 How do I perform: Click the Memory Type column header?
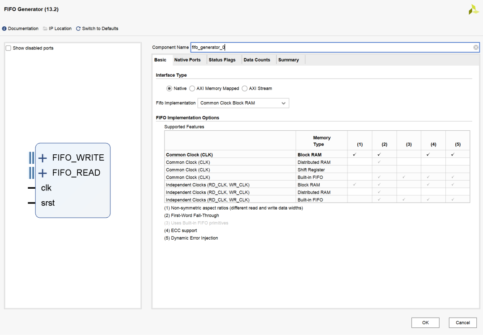[x=322, y=141]
